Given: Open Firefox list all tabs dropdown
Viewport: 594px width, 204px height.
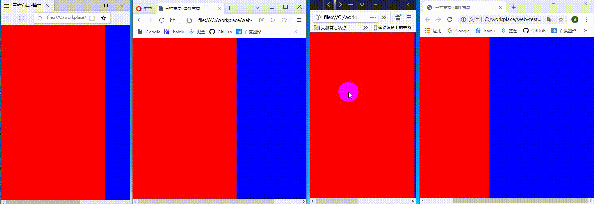Looking at the screenshot, I should point(362,5).
